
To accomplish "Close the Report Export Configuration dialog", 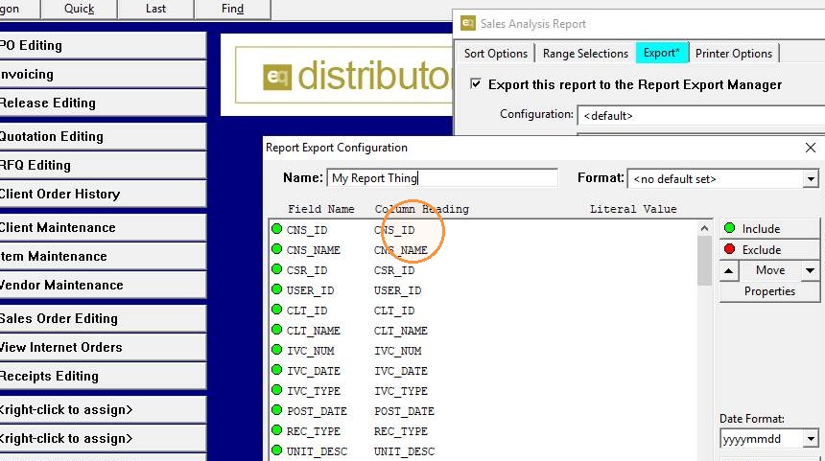I will click(811, 148).
